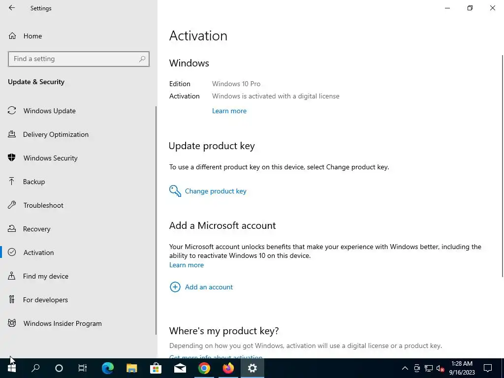504x378 pixels.
Task: Click the main content vertical scrollbar
Action: tap(503, 165)
